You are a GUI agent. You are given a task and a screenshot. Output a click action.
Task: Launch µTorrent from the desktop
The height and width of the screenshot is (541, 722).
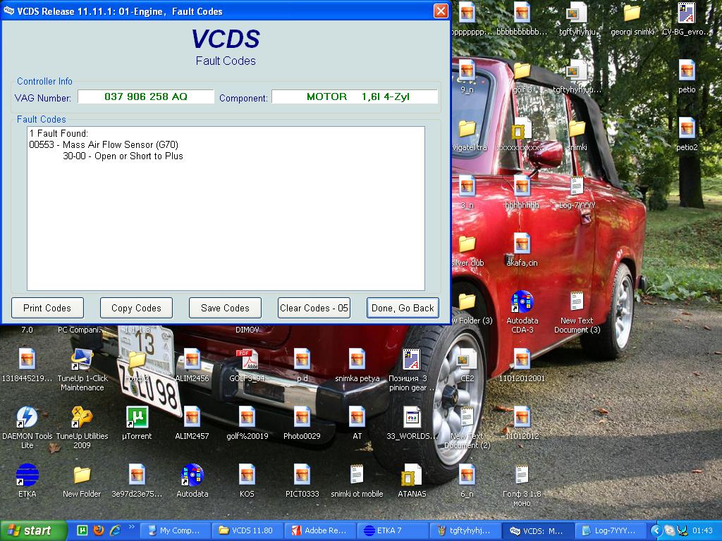137,418
